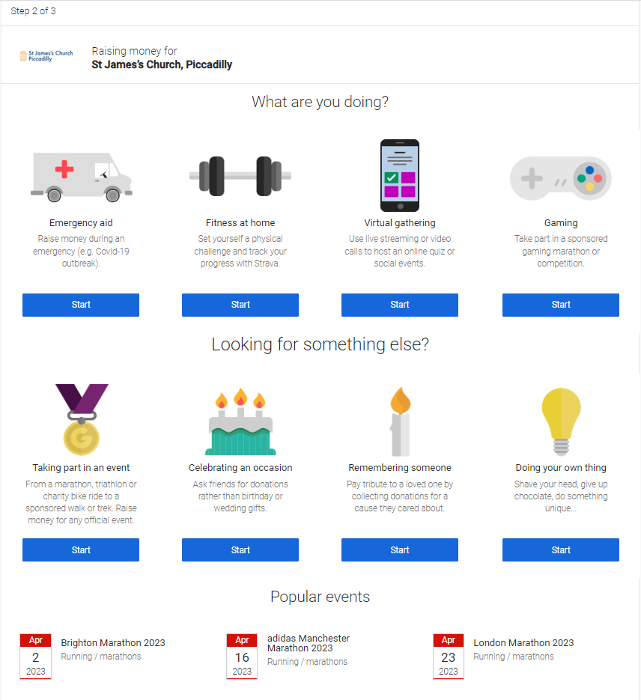Select the Fitness at home dumbbell icon
Viewport: 641px width, 700px height.
click(240, 177)
